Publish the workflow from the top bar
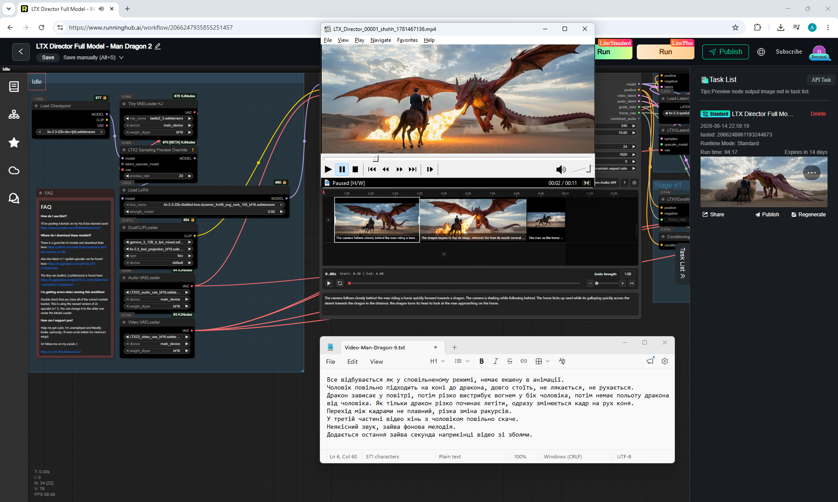Viewport: 838px width, 502px height. click(725, 52)
